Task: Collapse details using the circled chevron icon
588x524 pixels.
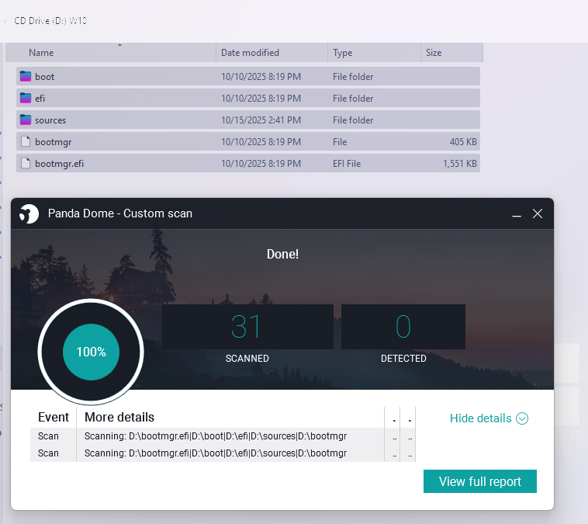Action: coord(522,418)
